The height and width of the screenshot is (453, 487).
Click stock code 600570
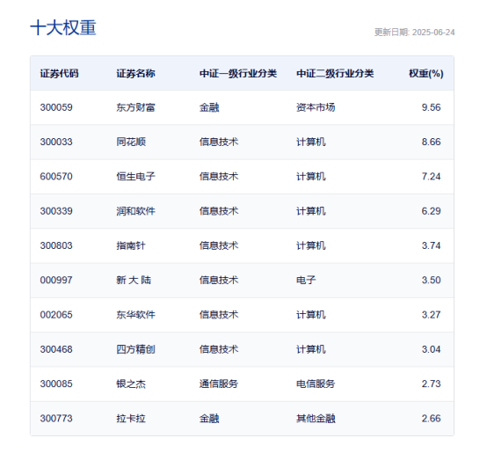pos(56,177)
